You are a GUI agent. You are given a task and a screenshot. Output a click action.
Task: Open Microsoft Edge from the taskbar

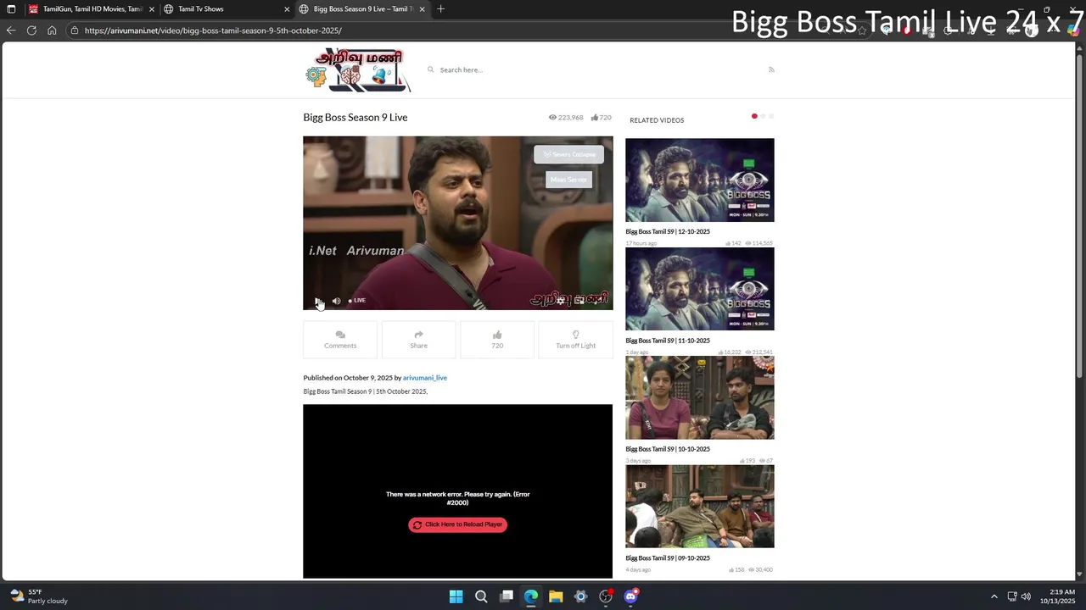pos(531,596)
